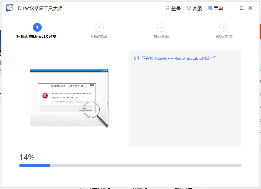Click the 修复完成 step label
This screenshot has height=189, width=261.
[x=224, y=37]
